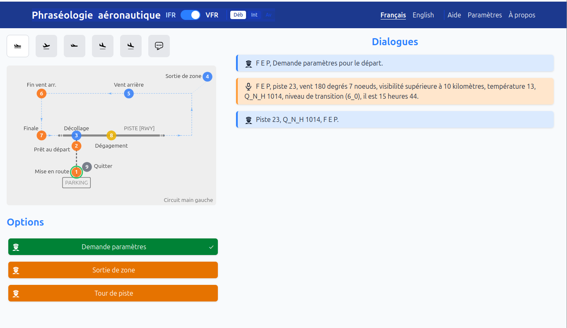Choose Français language link
This screenshot has width=567, height=328.
[x=393, y=15]
